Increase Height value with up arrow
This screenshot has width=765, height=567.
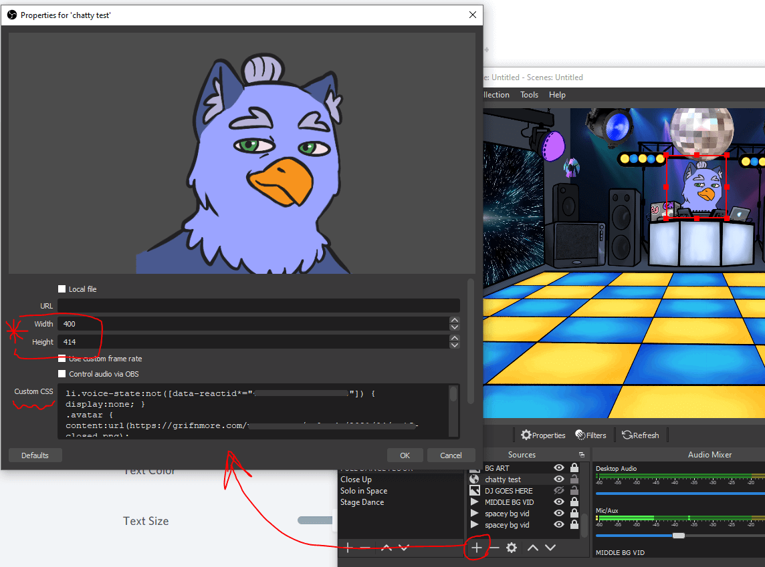(454, 338)
